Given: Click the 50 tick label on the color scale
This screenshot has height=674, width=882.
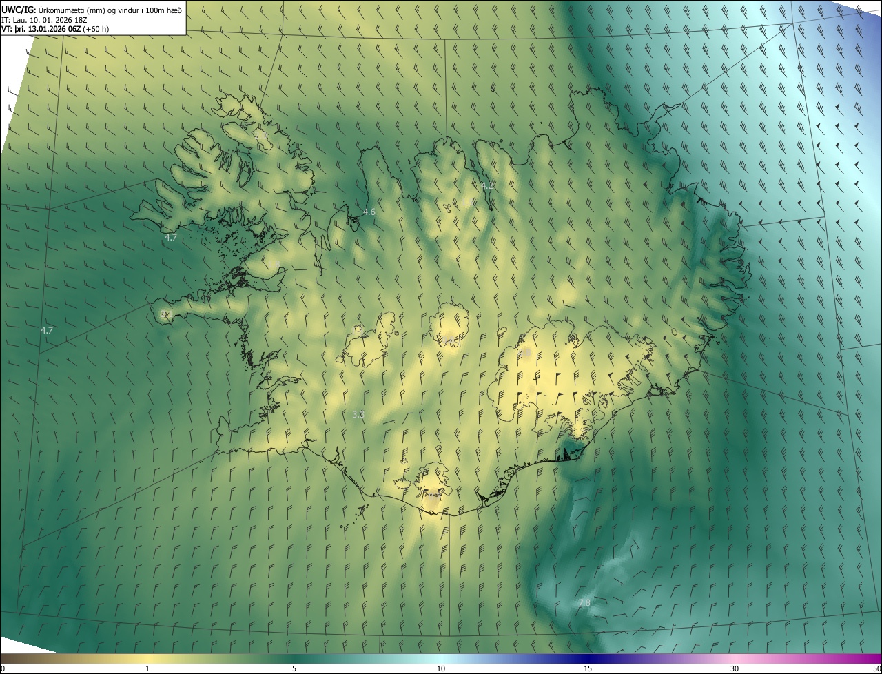Looking at the screenshot, I should click(x=876, y=668).
